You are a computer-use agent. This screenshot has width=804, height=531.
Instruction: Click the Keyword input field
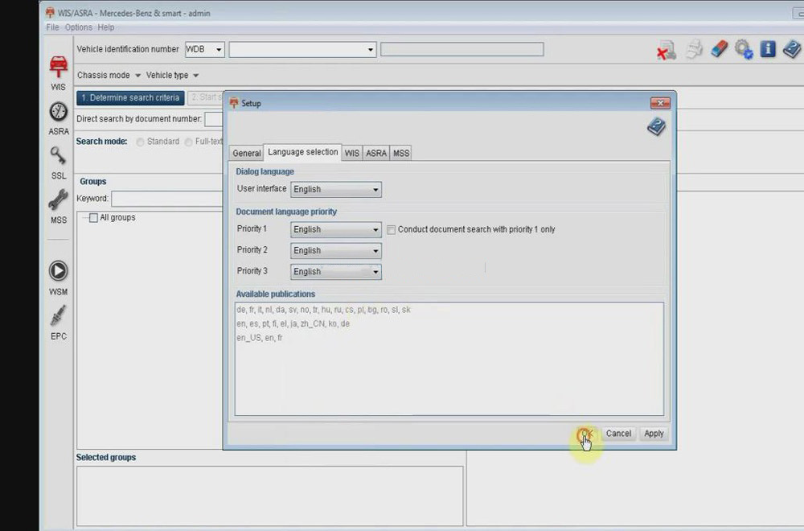[167, 199]
